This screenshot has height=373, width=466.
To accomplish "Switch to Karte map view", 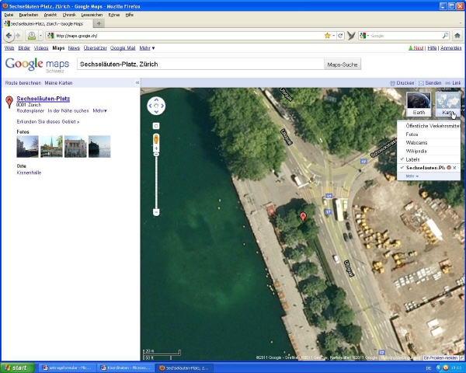I will [448, 104].
